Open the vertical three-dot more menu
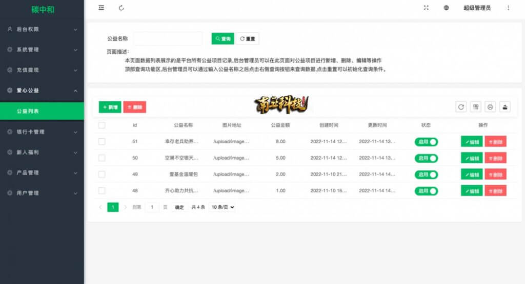Screen dimensions: 525x284 508,8
